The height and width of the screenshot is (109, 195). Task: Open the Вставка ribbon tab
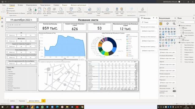click(x=20, y=5)
